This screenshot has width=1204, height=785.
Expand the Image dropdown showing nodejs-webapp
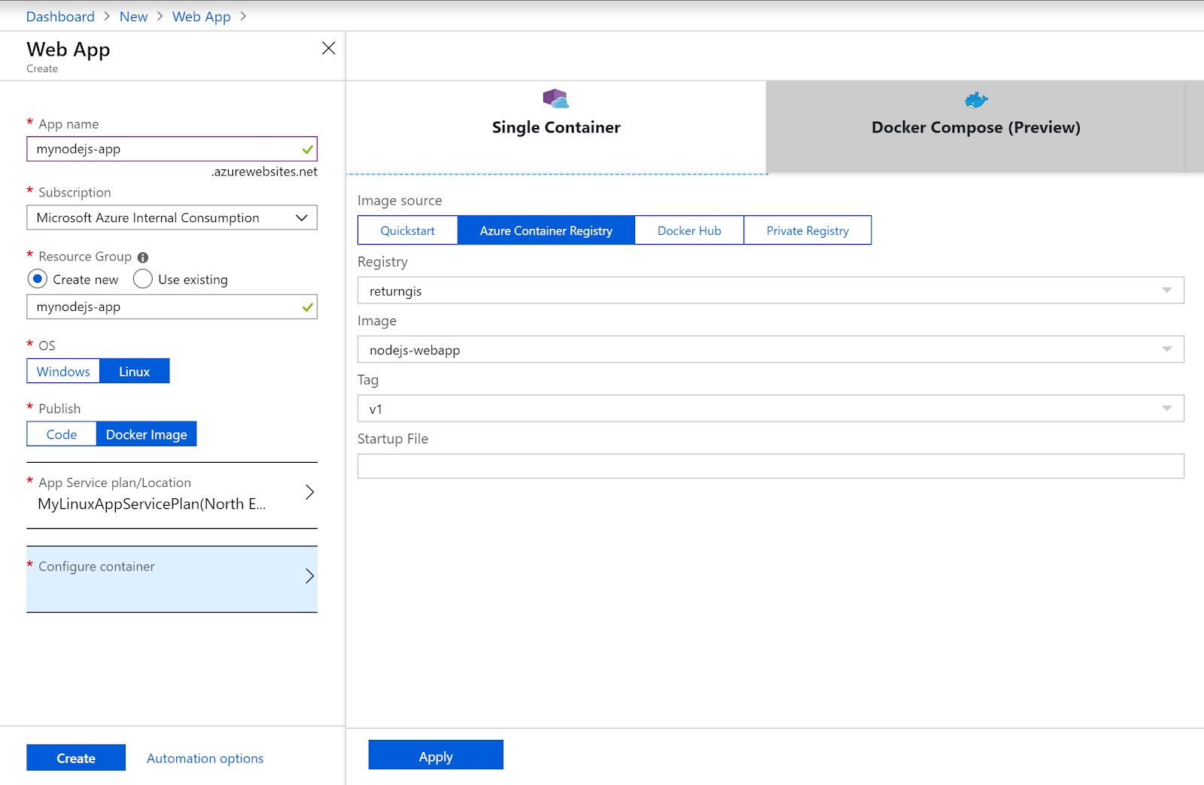[x=1167, y=348]
